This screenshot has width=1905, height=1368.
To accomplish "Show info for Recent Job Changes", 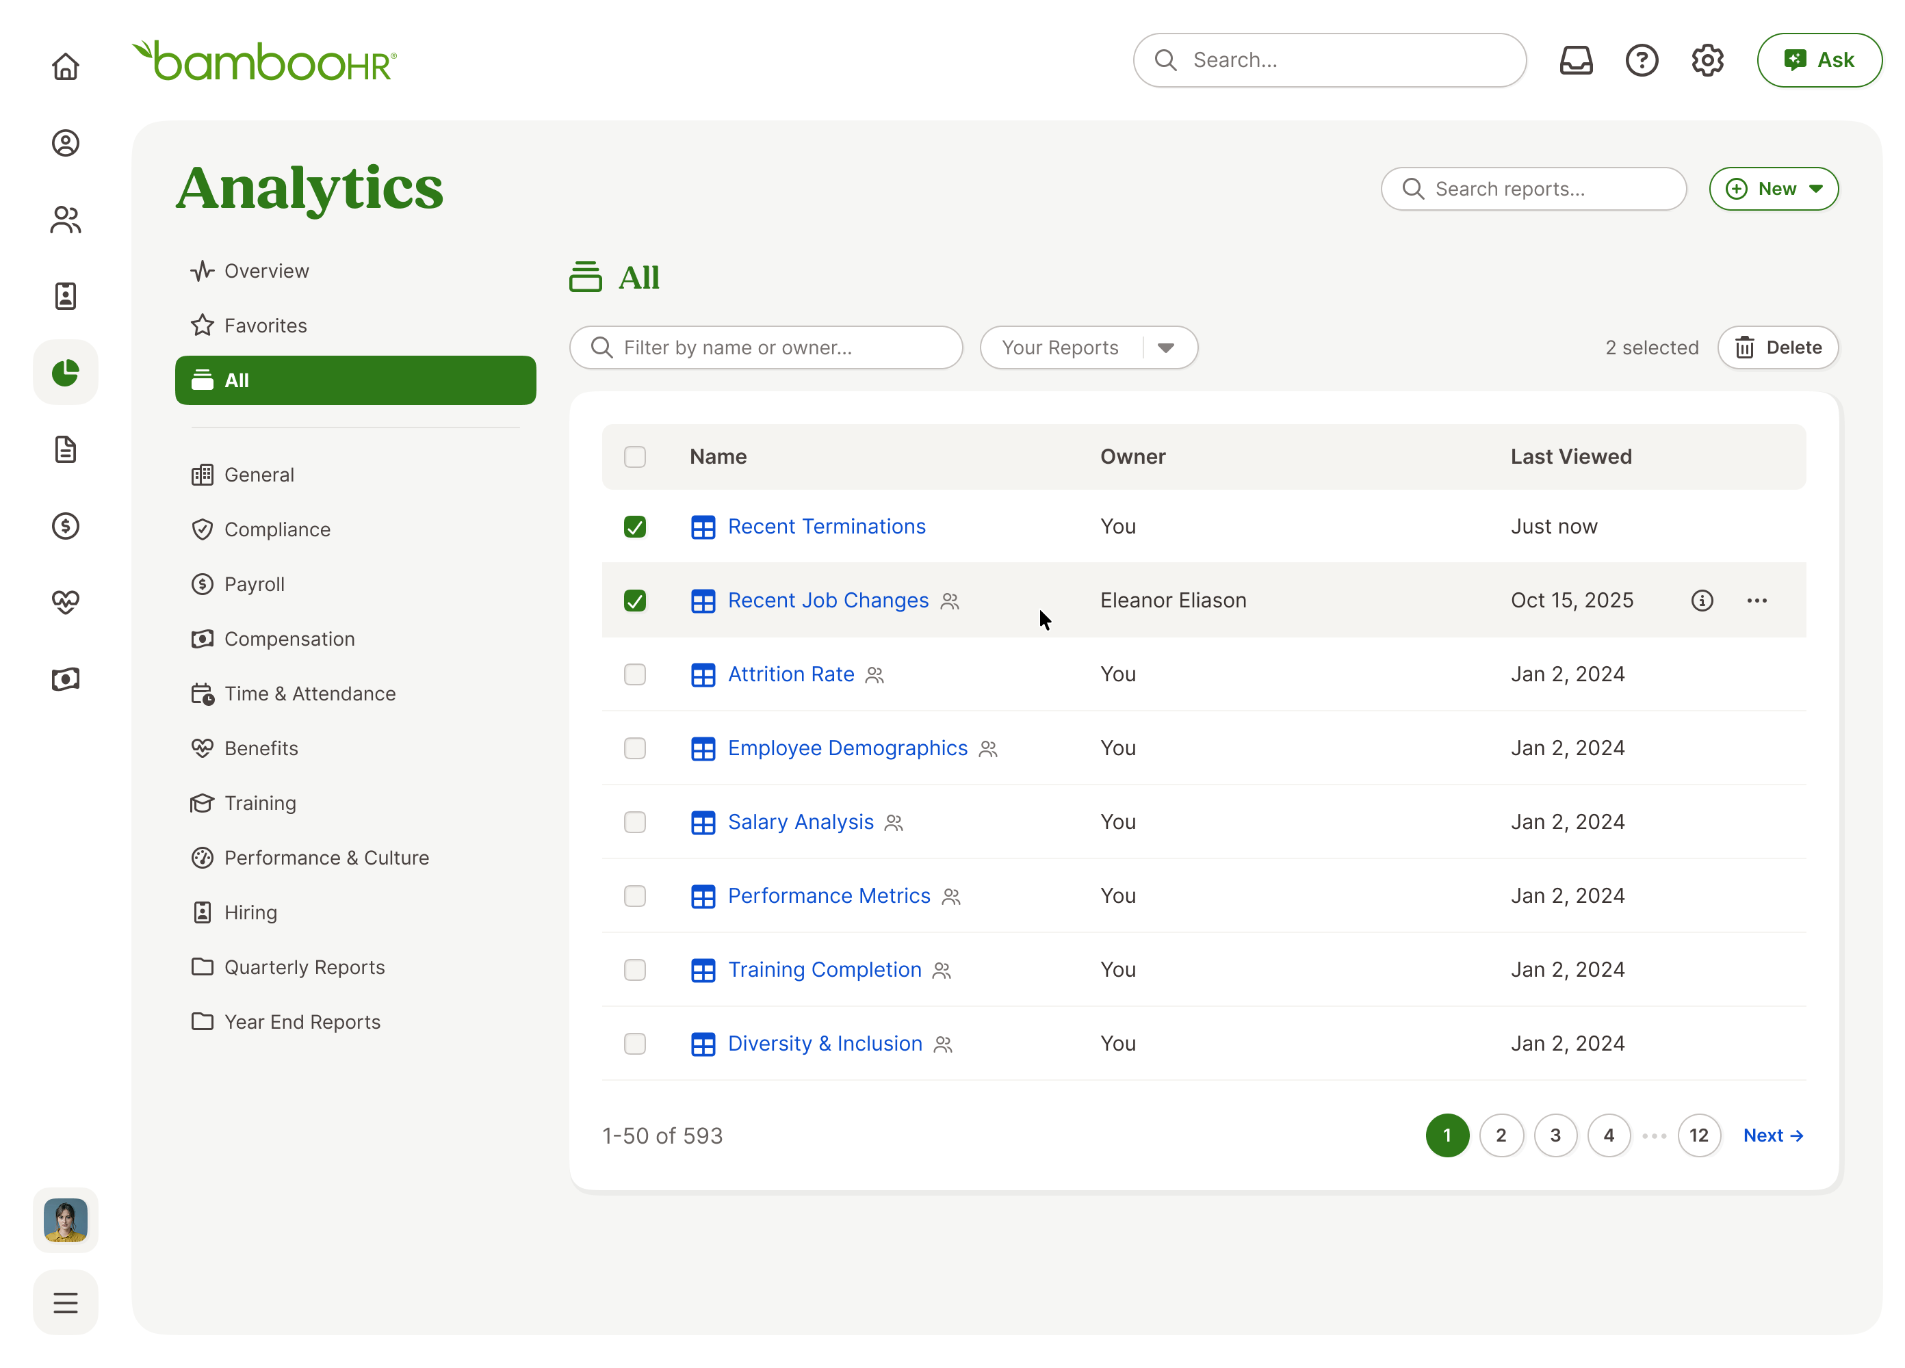I will tap(1702, 601).
